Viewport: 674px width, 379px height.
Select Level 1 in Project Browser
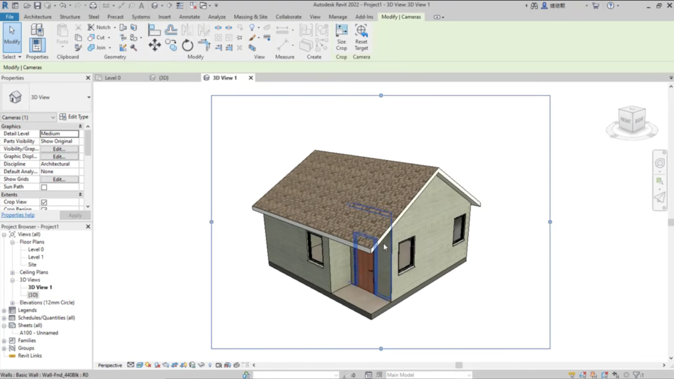coord(36,257)
